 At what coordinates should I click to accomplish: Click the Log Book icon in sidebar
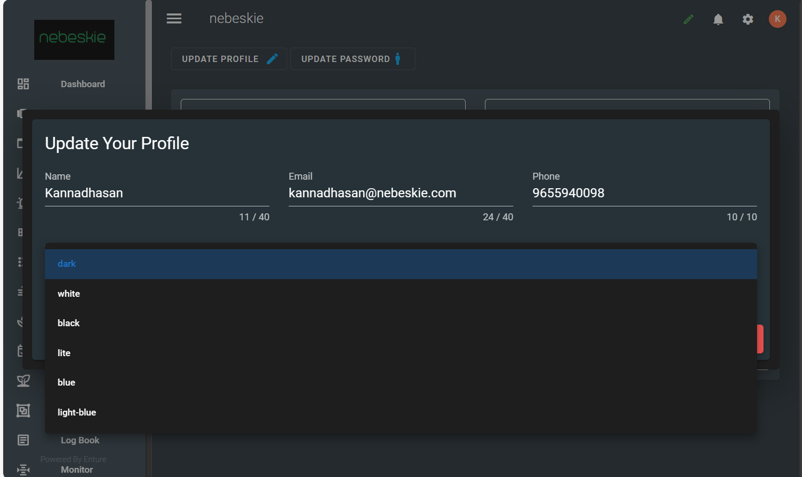click(x=23, y=440)
